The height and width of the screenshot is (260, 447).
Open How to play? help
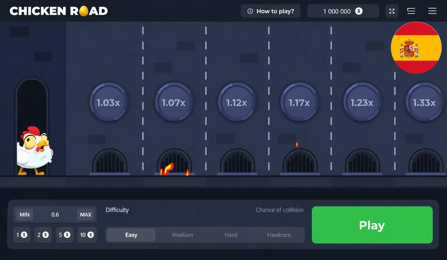click(x=270, y=11)
